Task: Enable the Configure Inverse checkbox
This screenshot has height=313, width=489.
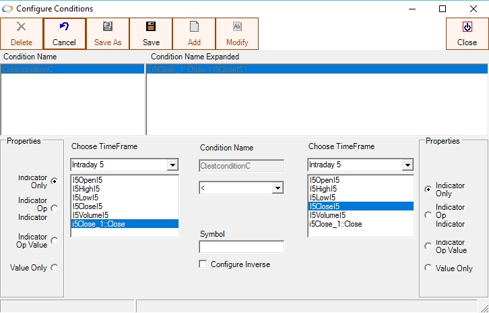Action: (203, 264)
